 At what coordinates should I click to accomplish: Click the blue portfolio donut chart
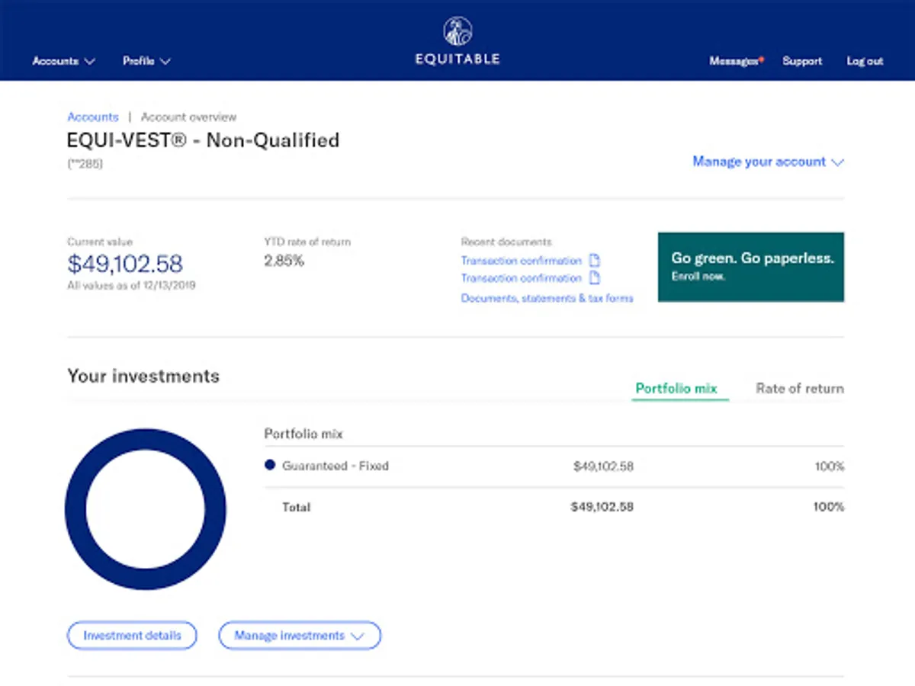pyautogui.click(x=146, y=509)
